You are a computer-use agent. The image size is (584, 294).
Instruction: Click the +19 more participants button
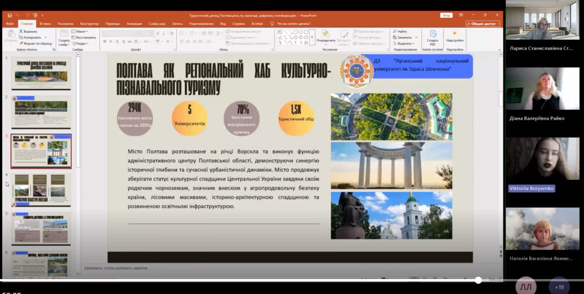point(559,287)
